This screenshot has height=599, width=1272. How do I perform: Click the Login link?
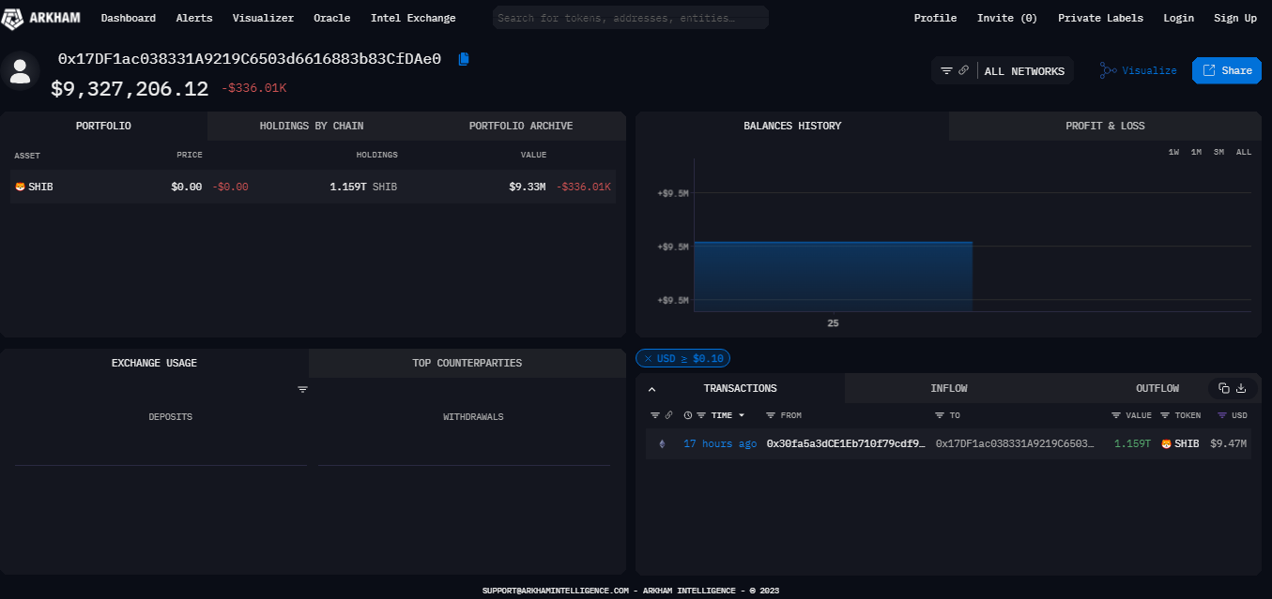pyautogui.click(x=1178, y=18)
